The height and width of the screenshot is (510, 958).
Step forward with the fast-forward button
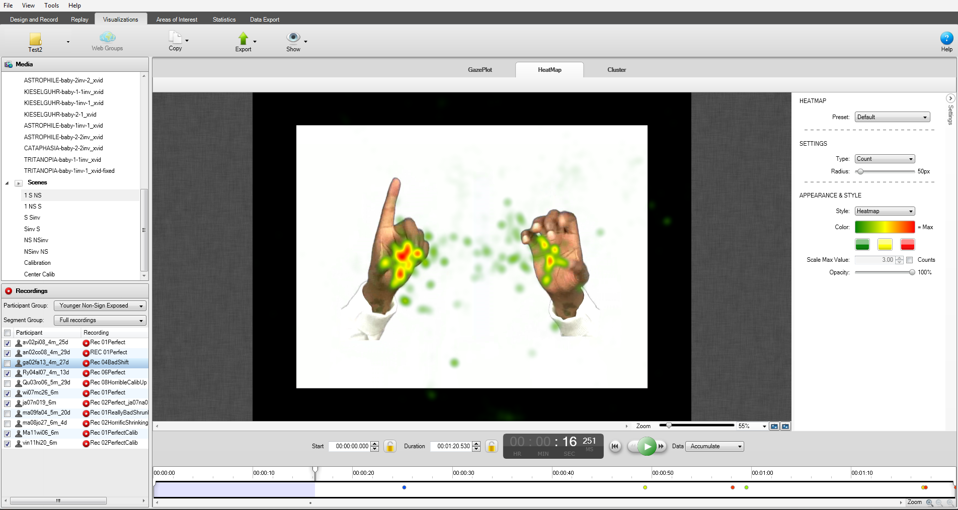point(661,446)
